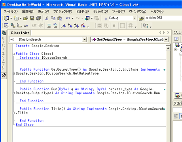The width and height of the screenshot is (182, 142).
Task: Click the editor scrollbar up arrow
Action: pos(168,48)
